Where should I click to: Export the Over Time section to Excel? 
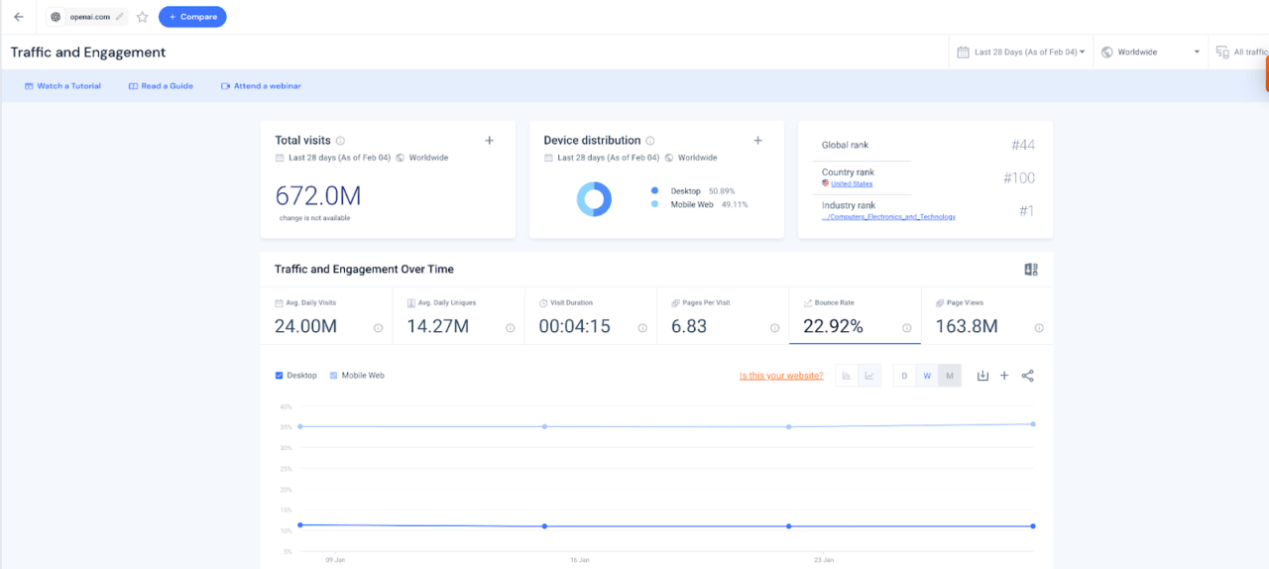[1030, 270]
